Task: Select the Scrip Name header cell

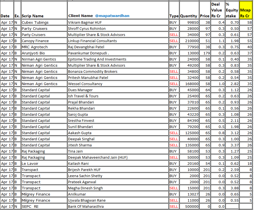Action: tap(44, 10)
